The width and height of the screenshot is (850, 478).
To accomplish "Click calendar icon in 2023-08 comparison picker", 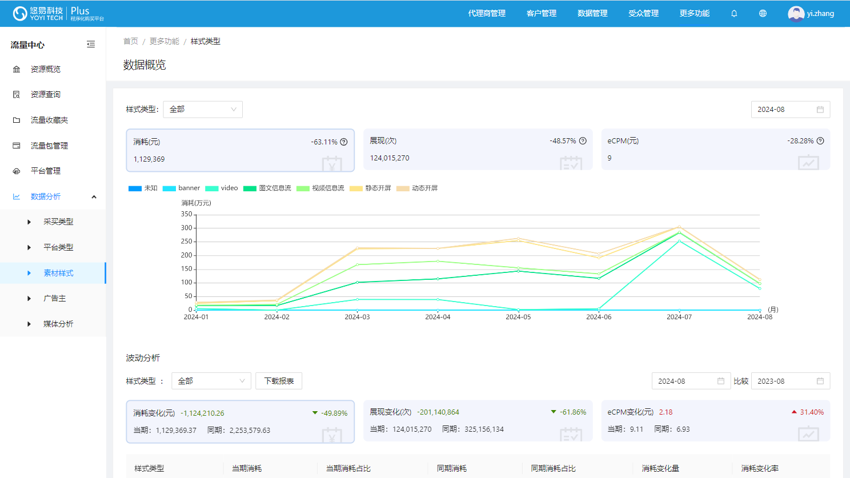I will click(x=820, y=381).
